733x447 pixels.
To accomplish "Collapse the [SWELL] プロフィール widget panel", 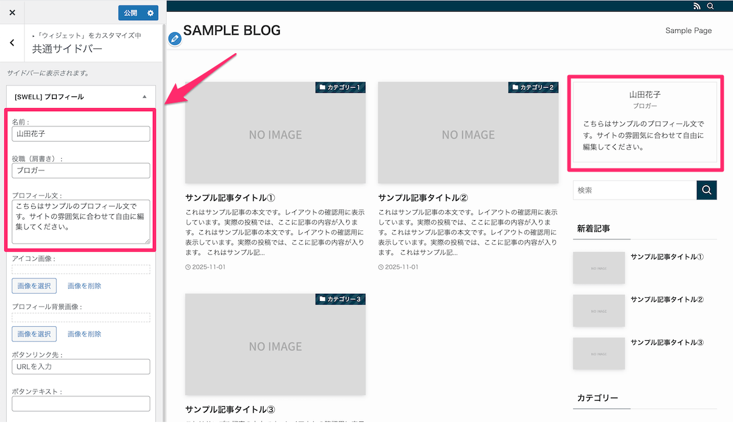I will 145,96.
